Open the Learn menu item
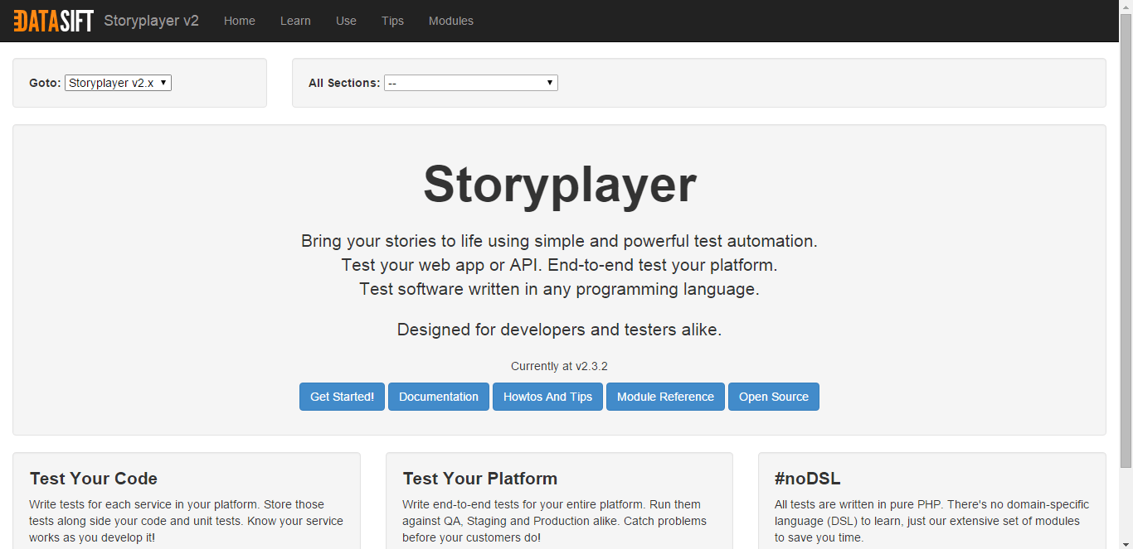The image size is (1133, 549). point(295,21)
